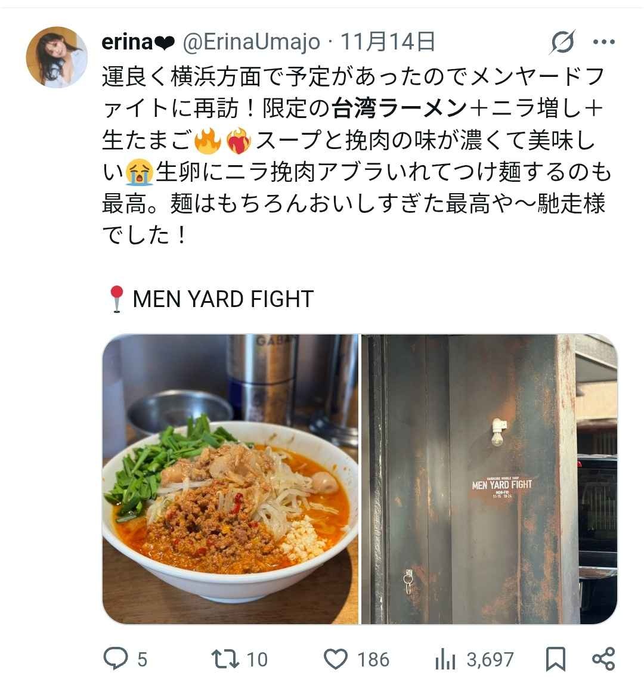Viewport: 644px width, 685px height.
Task: Click the like count 186
Action: [373, 659]
